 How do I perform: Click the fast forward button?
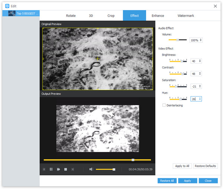click(x=58, y=169)
